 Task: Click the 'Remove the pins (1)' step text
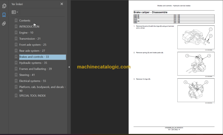[155, 27]
